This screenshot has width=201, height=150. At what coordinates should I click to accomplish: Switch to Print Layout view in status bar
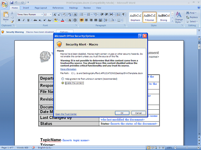click(149, 148)
